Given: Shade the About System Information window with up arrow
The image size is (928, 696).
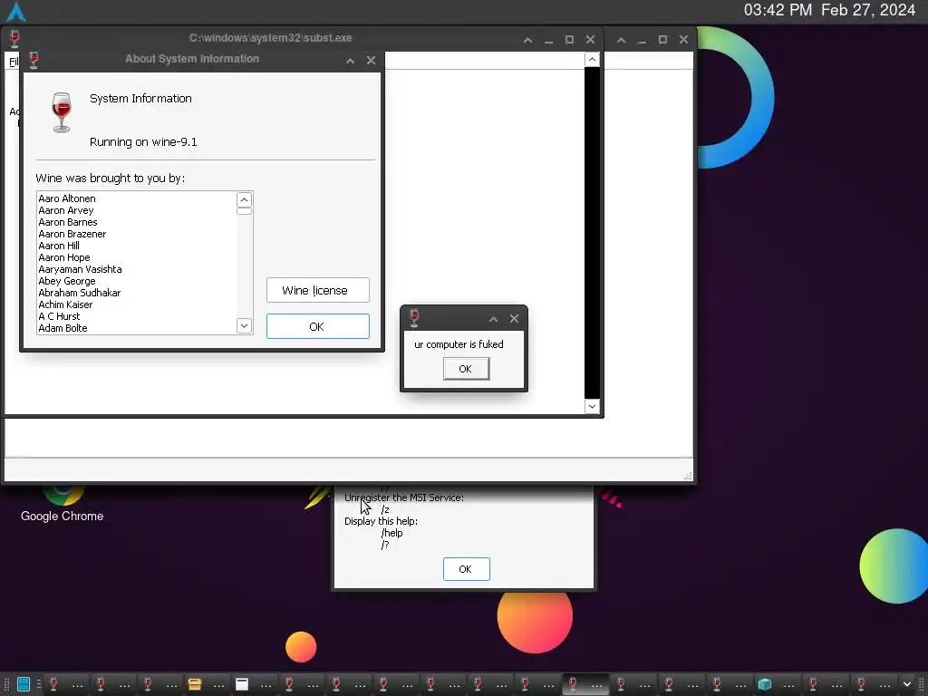Looking at the screenshot, I should 351,61.
